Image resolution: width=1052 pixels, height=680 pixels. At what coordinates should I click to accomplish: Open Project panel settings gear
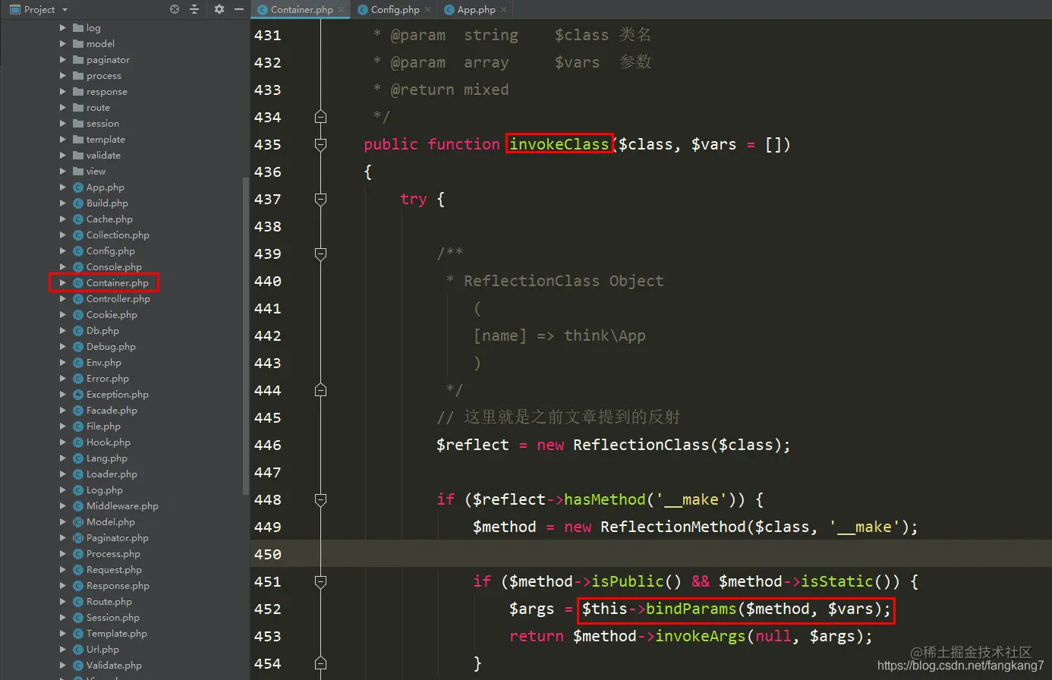[x=219, y=9]
